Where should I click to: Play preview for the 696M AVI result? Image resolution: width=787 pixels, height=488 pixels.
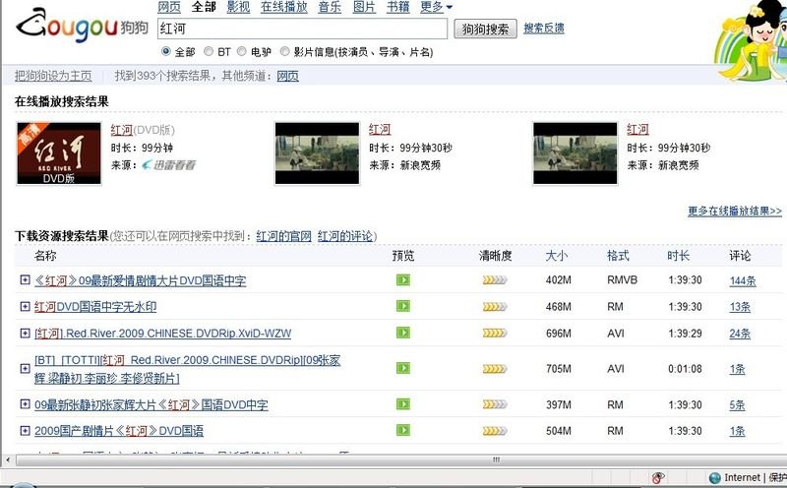pyautogui.click(x=403, y=333)
